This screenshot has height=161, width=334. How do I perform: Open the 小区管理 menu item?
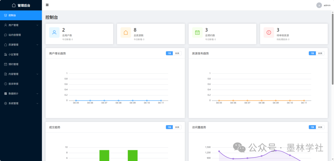(13, 54)
